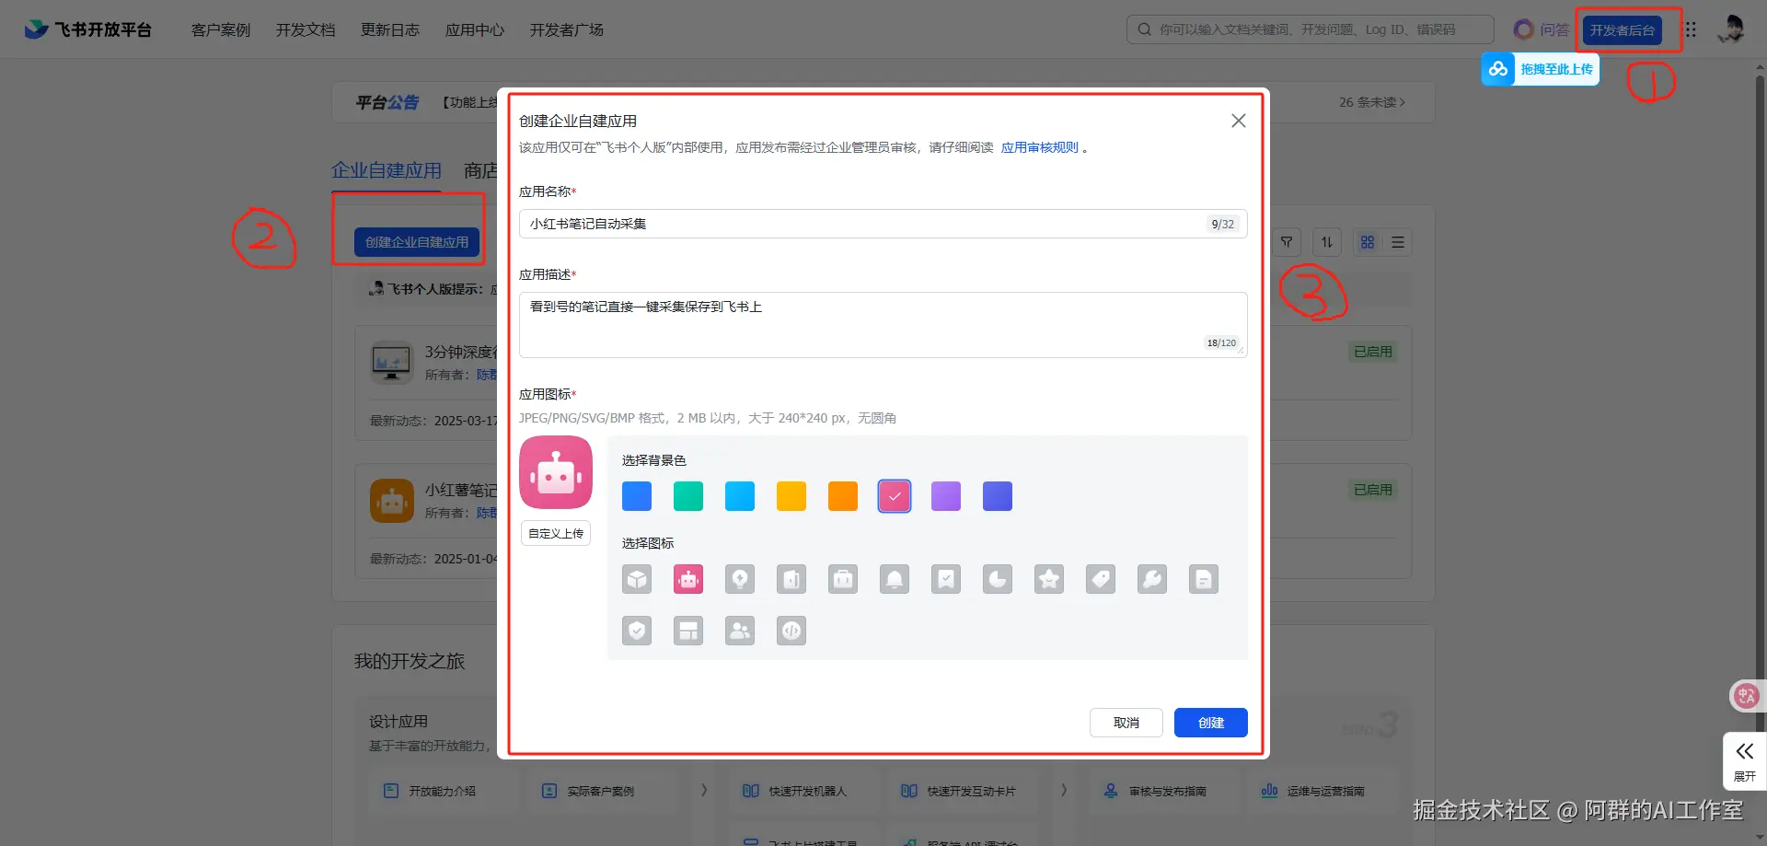Select the cube app icon
The image size is (1767, 846).
coord(637,579)
